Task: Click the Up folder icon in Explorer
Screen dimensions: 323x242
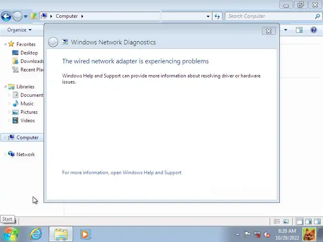Action: coord(34,16)
